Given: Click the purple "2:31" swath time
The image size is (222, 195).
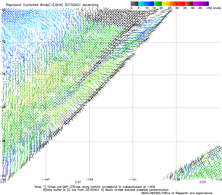Looking at the screenshot, I should (x=3, y=182).
